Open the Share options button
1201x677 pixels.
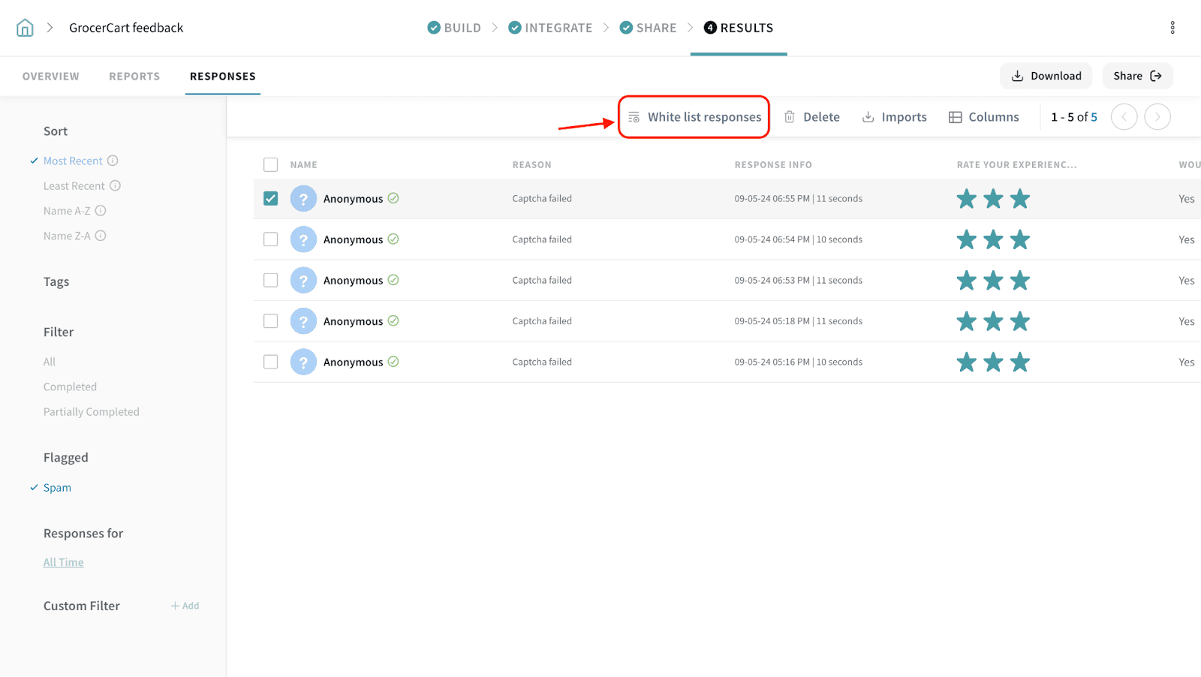pyautogui.click(x=1136, y=76)
